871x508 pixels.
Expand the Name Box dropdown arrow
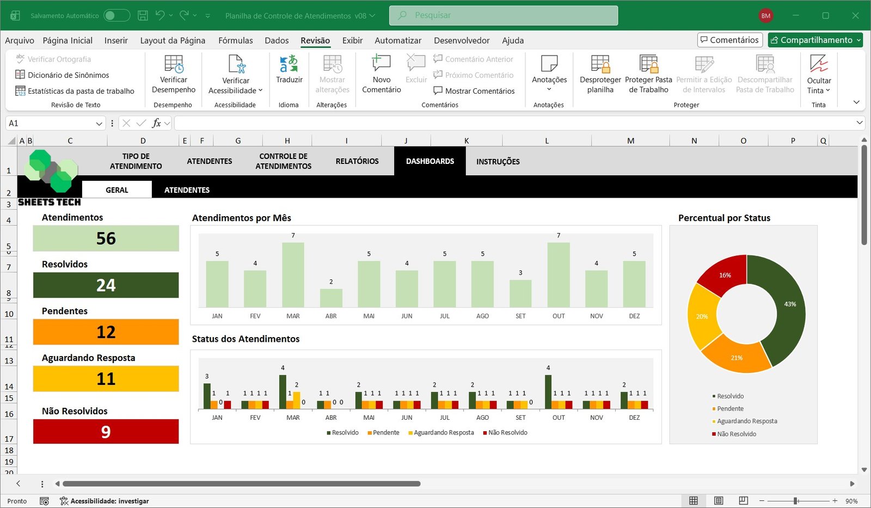(x=99, y=124)
